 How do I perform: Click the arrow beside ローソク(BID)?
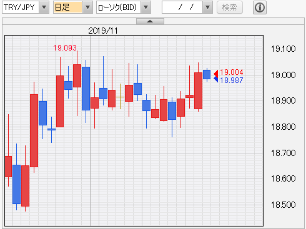[x=146, y=7]
